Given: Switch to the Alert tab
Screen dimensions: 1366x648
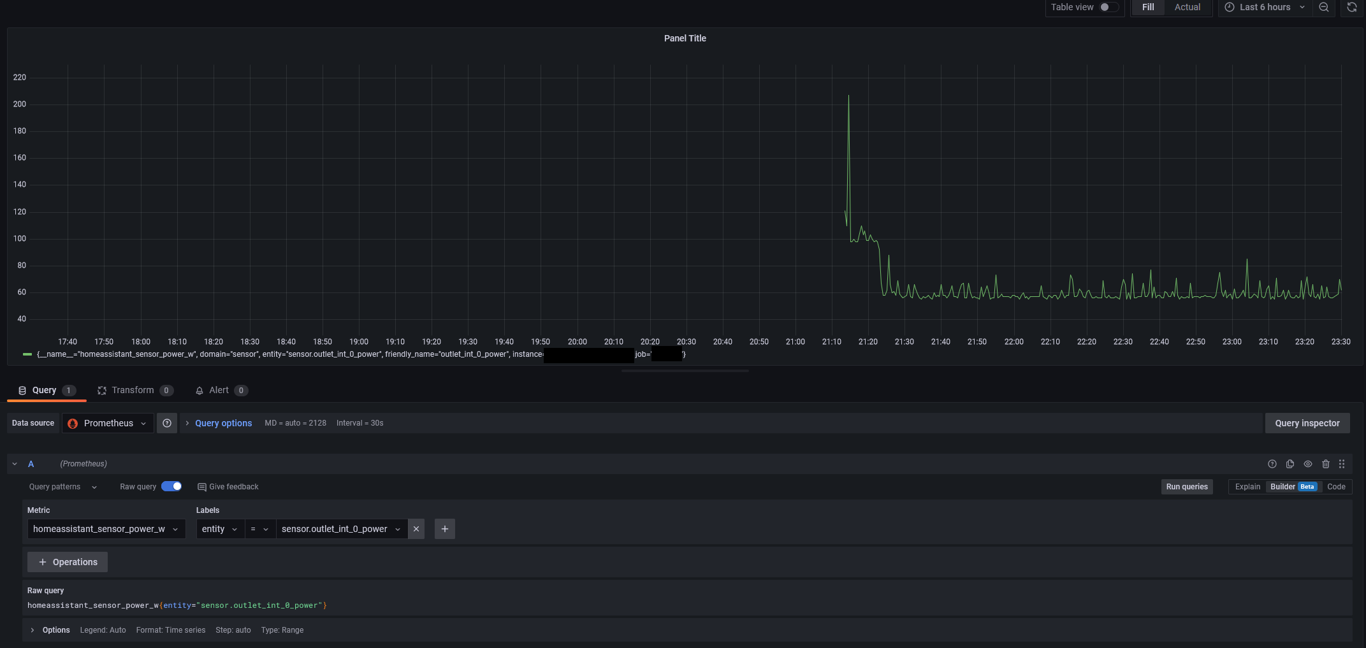Looking at the screenshot, I should [x=221, y=390].
